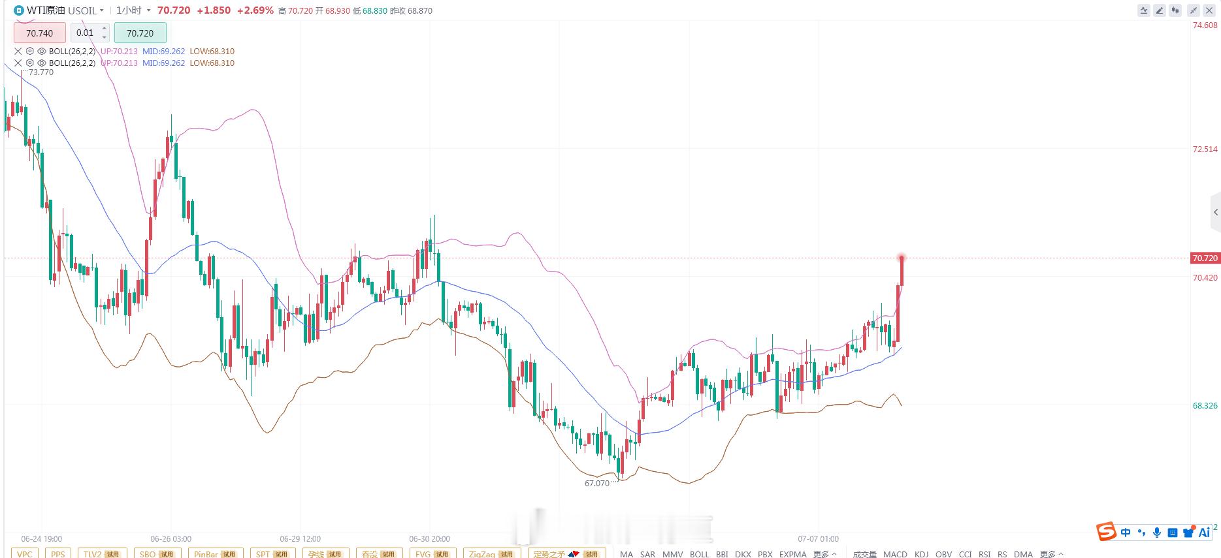Click the candlestick chart type icon
Viewport: 1221px width, 558px height.
pos(1176,10)
